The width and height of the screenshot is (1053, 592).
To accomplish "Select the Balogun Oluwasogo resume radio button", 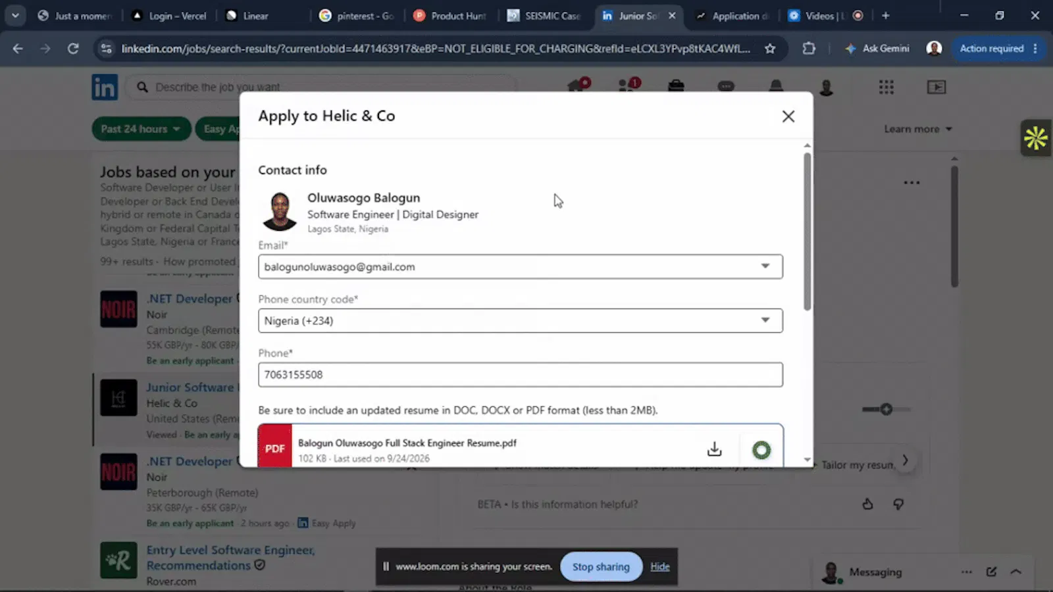I will pos(761,450).
